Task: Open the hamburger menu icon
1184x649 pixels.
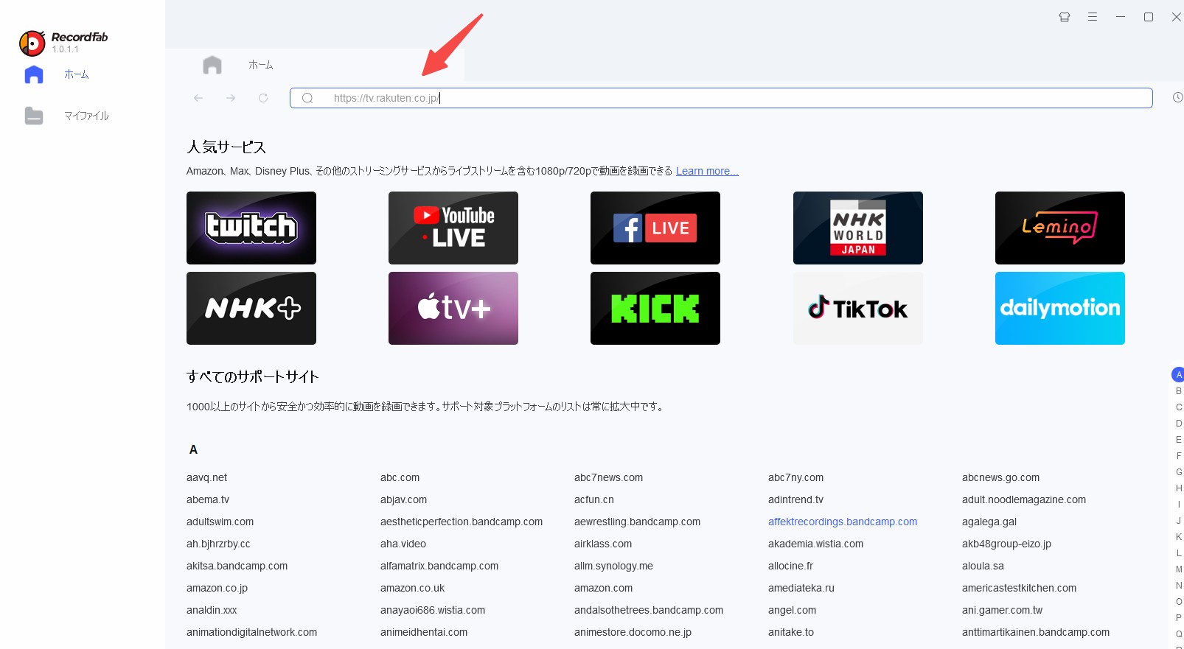Action: [1093, 17]
